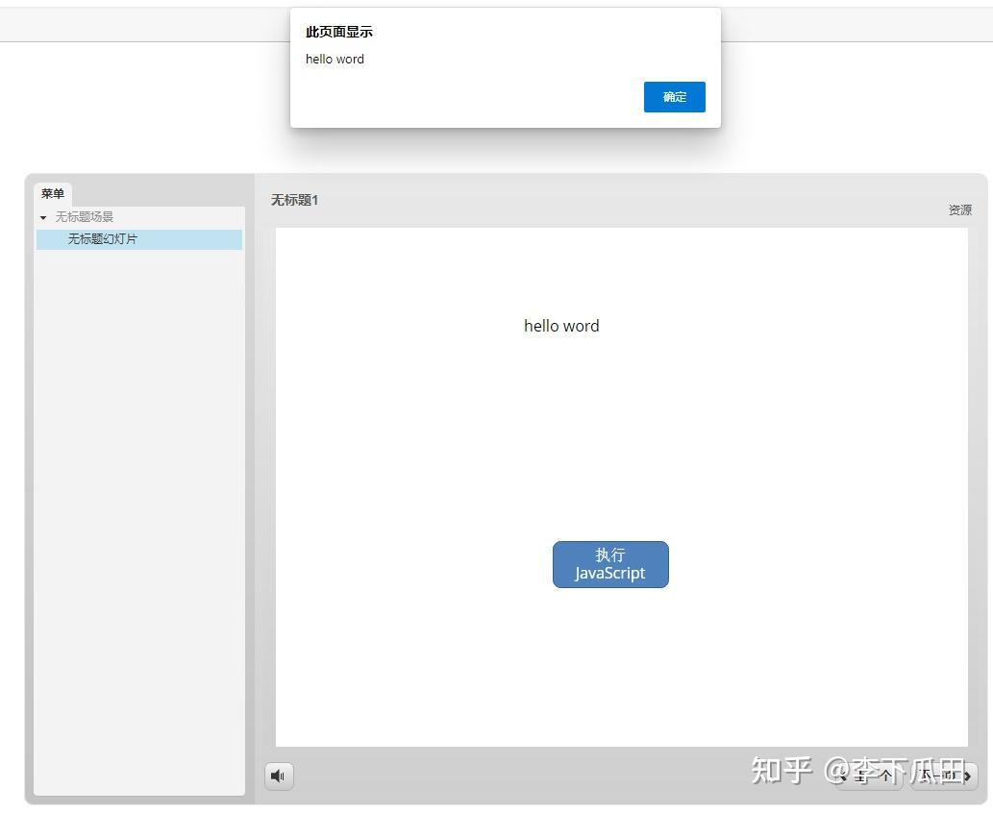Switch to the 菜单 tab
The height and width of the screenshot is (813, 993).
53,194
